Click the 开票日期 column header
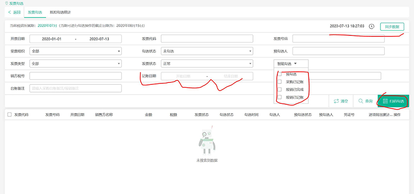 click(x=77, y=115)
